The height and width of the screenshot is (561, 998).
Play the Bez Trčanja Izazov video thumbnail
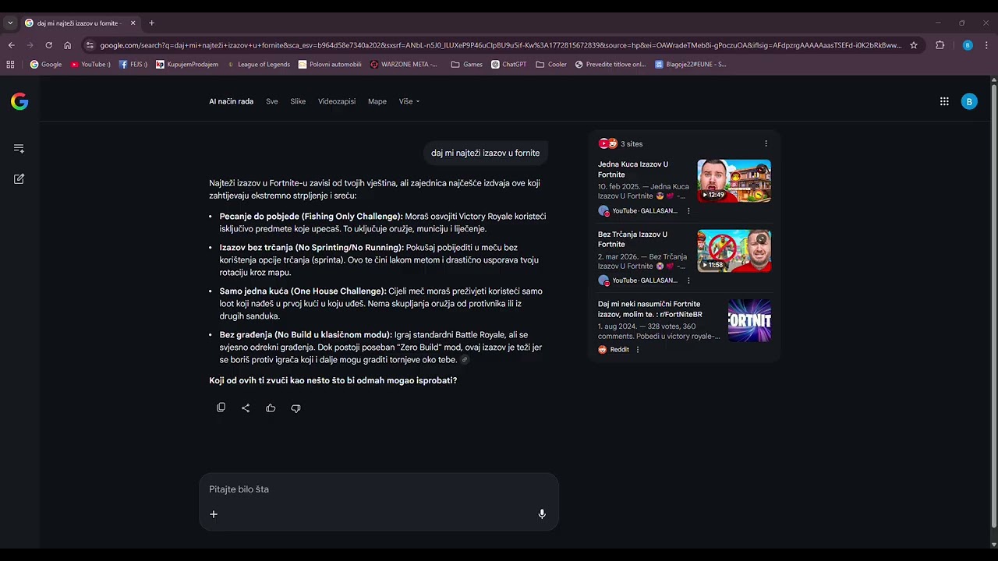coord(734,251)
